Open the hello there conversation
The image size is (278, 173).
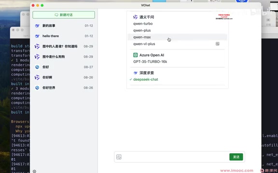64,36
